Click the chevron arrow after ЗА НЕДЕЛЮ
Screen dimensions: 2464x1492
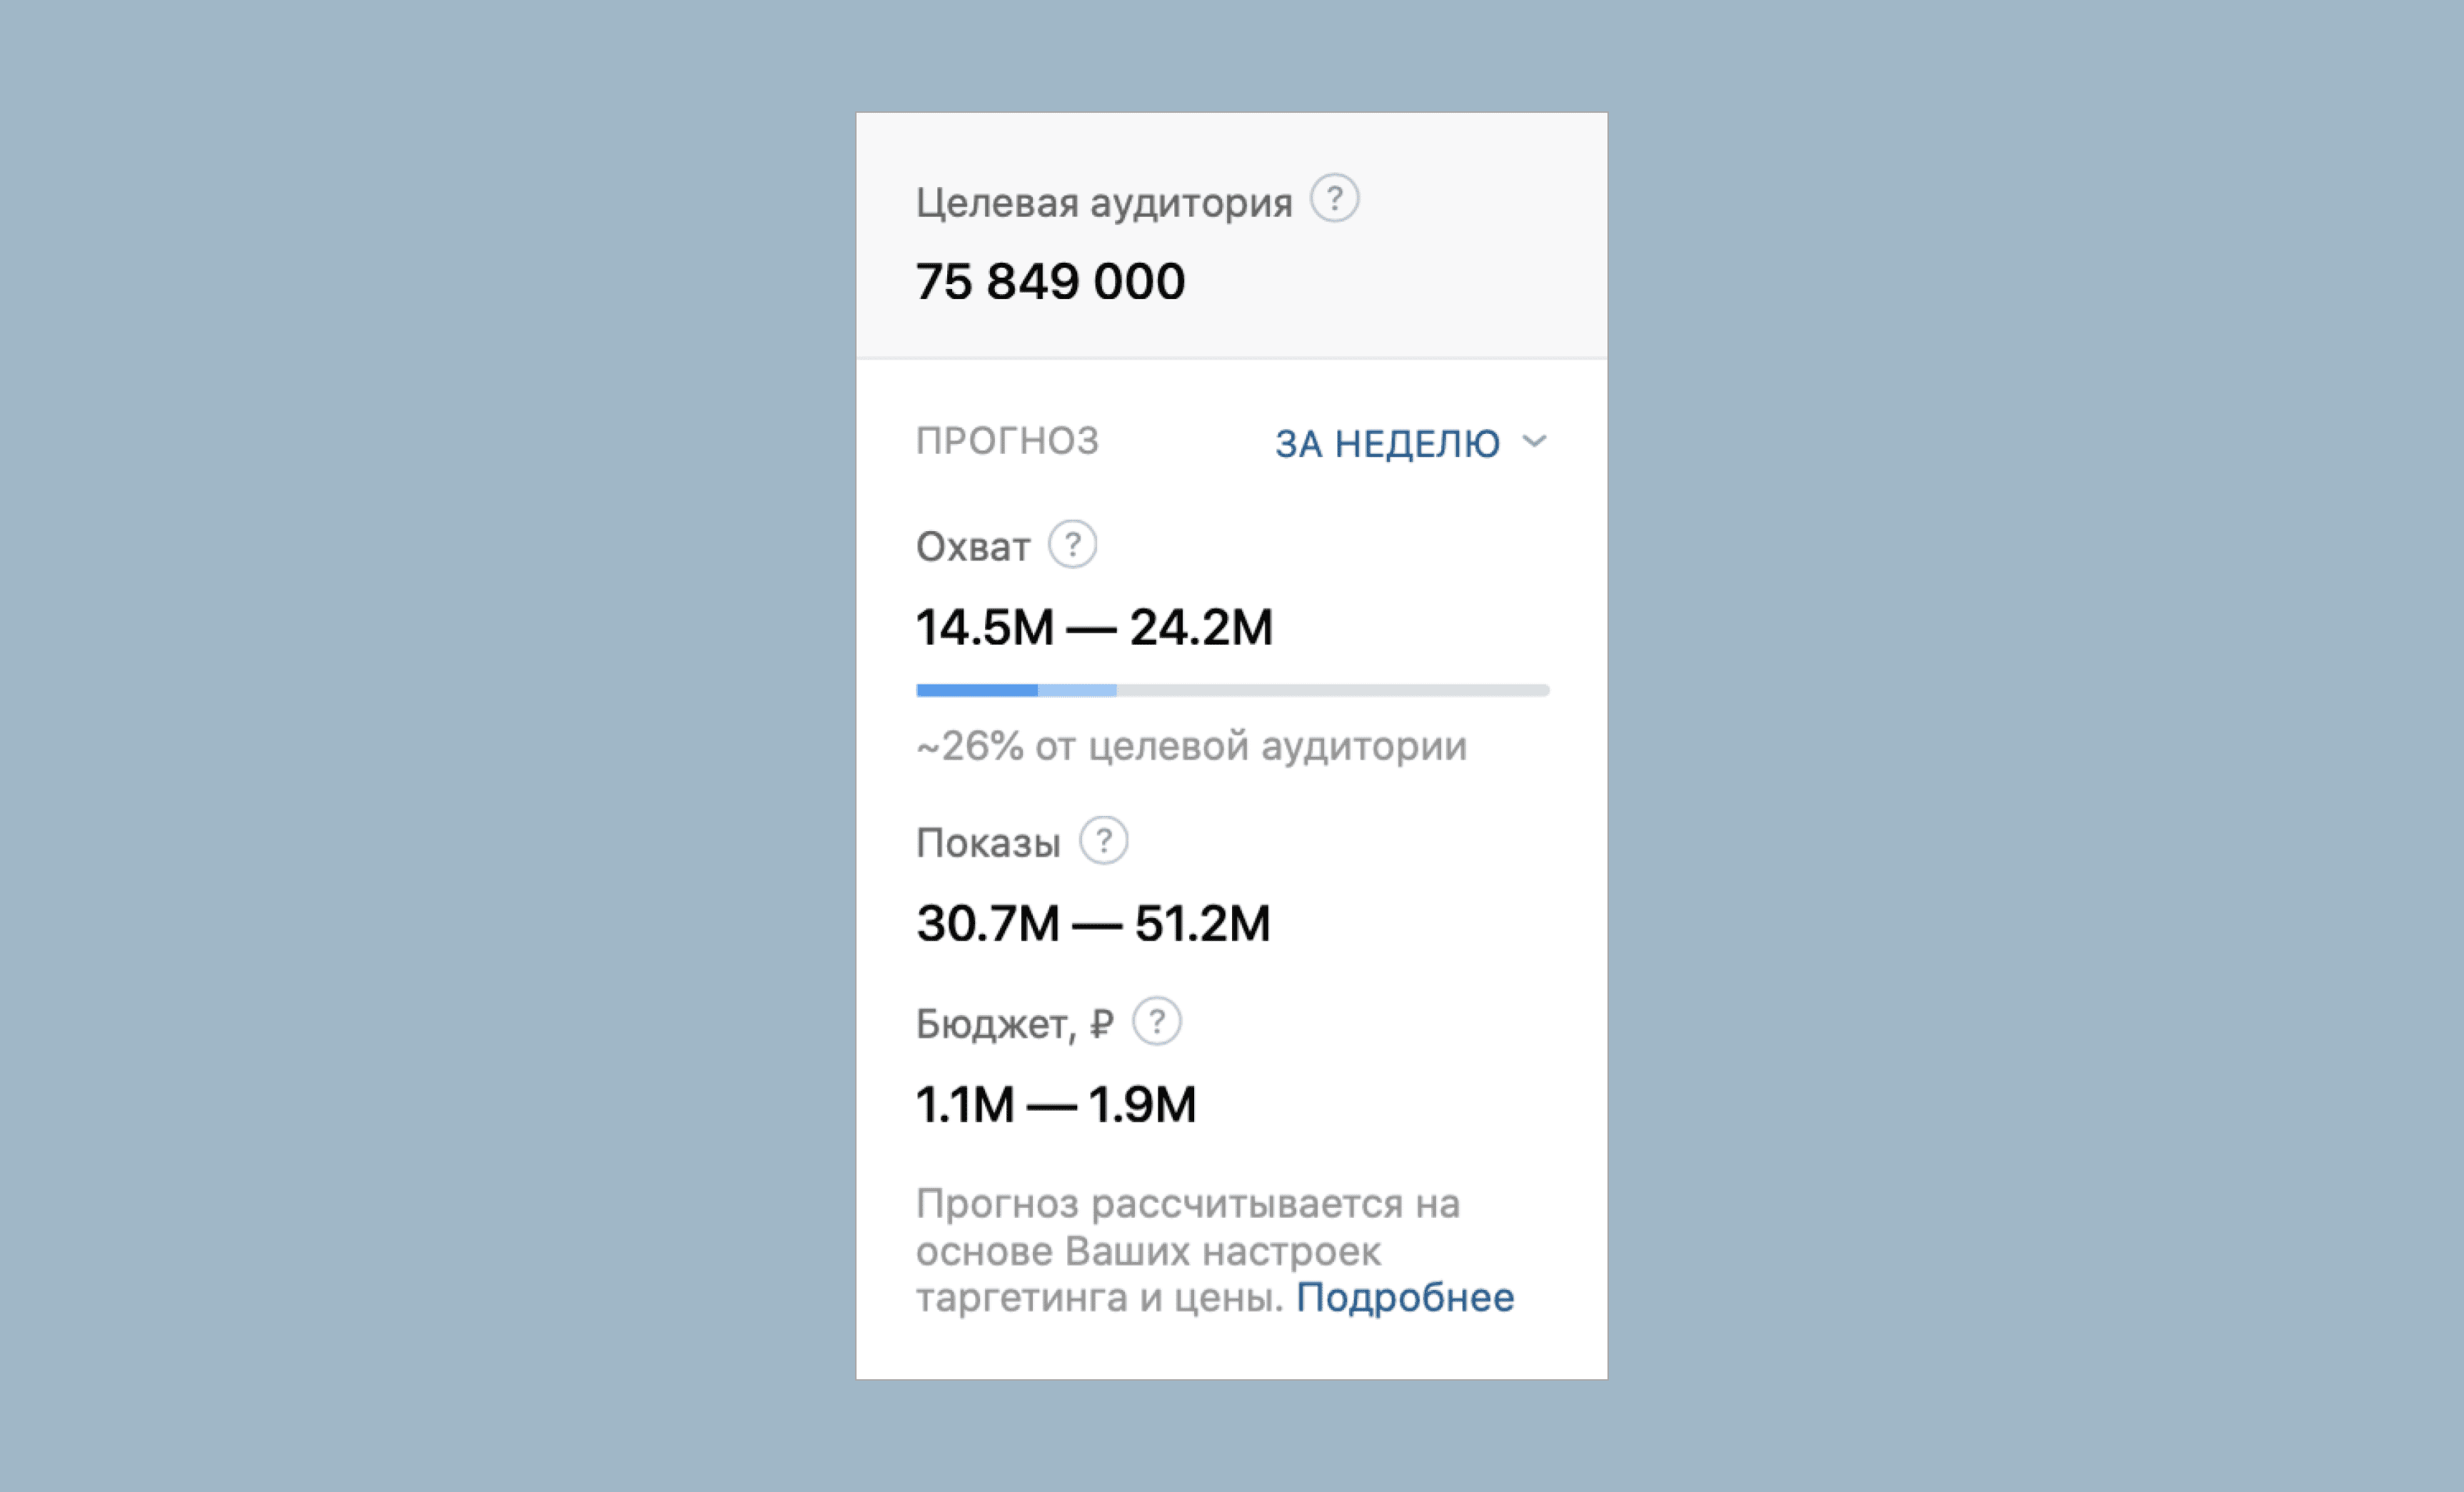[1534, 441]
